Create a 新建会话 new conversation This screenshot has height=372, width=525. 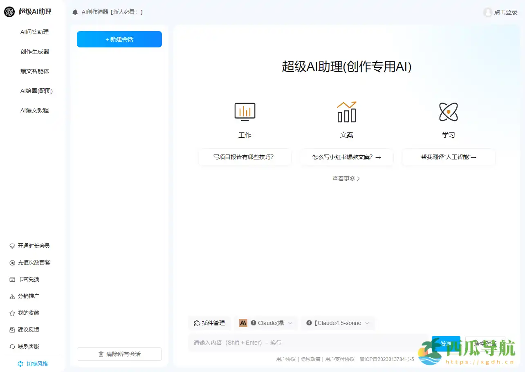119,39
